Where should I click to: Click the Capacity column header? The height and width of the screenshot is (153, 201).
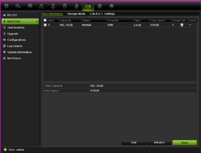tap(70, 20)
